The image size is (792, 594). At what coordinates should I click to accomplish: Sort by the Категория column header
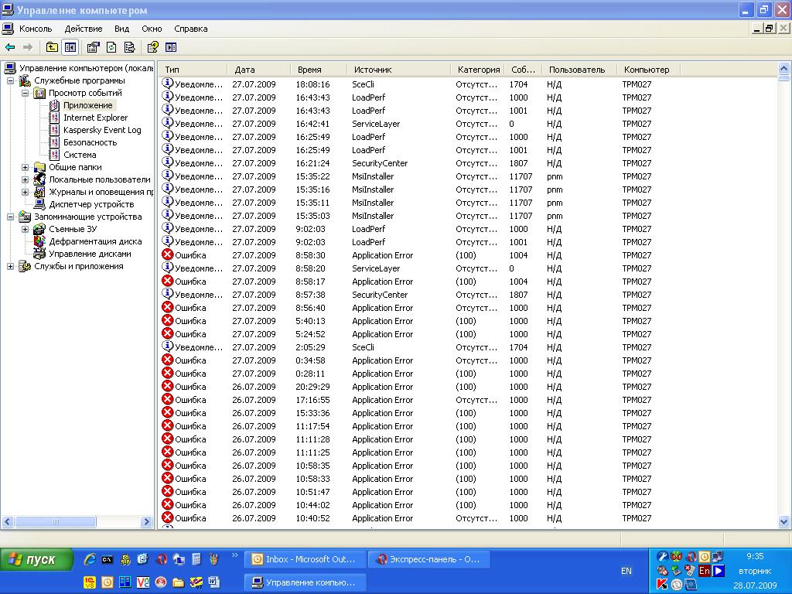[477, 70]
